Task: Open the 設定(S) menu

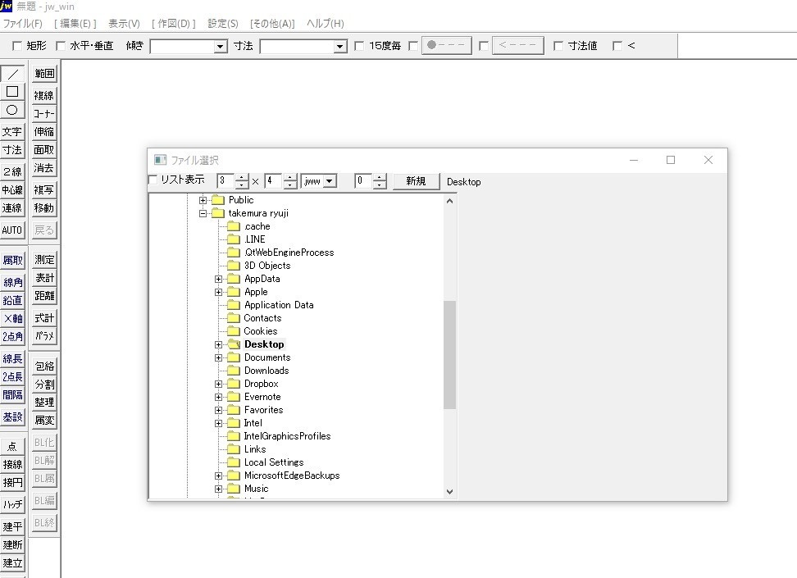Action: (223, 24)
